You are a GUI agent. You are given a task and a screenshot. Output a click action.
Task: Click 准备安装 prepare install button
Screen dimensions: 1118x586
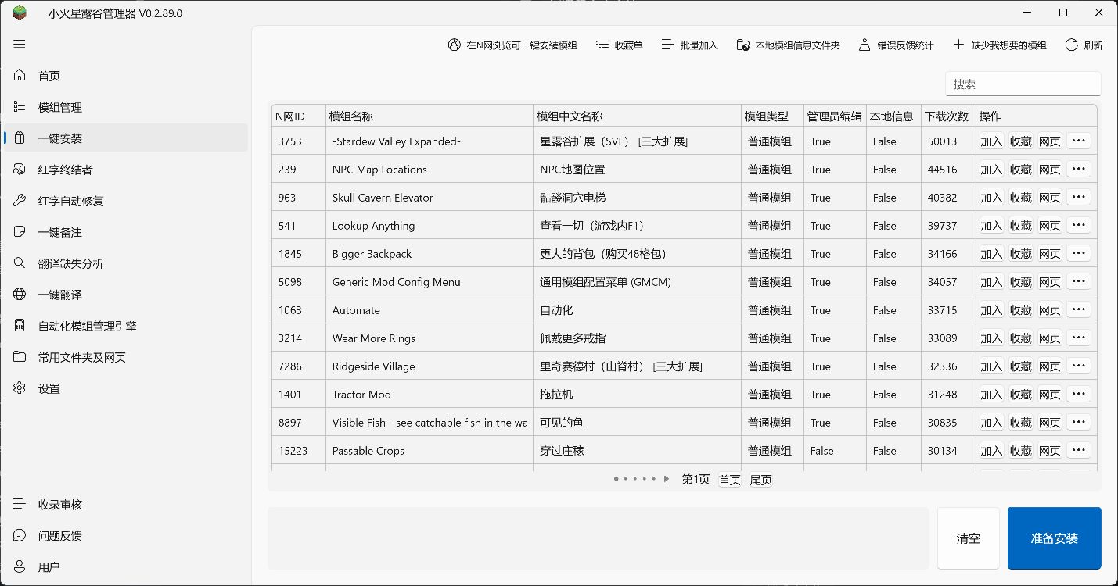(1055, 538)
